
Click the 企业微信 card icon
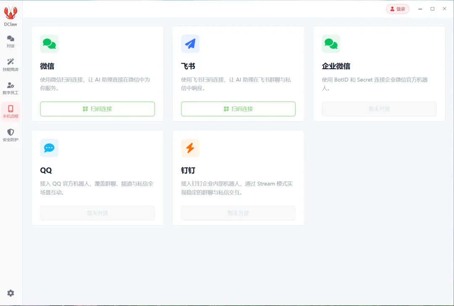tap(331, 44)
